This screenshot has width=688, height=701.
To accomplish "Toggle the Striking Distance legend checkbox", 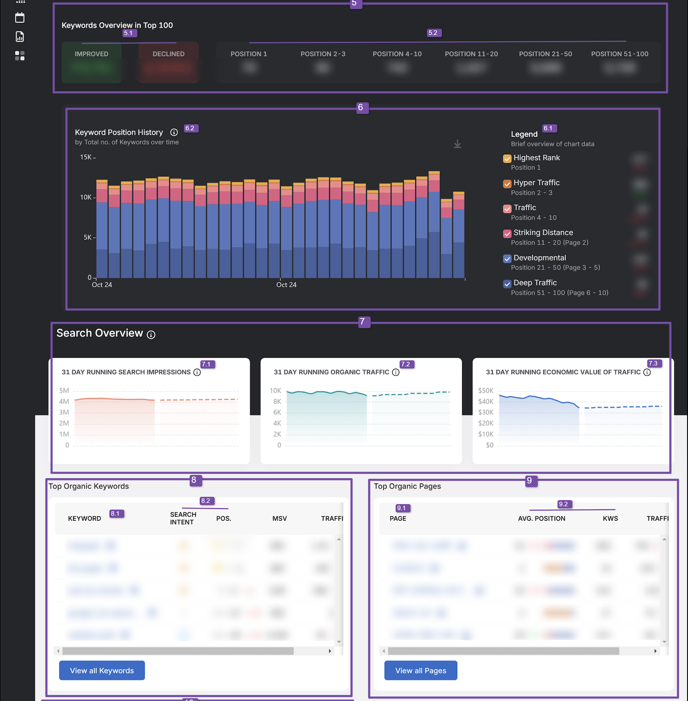I will click(507, 234).
